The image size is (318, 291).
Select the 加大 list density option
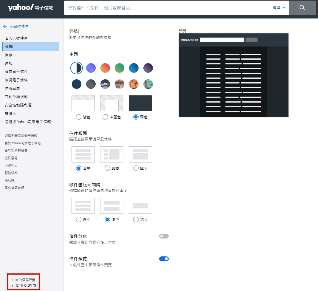(x=135, y=219)
